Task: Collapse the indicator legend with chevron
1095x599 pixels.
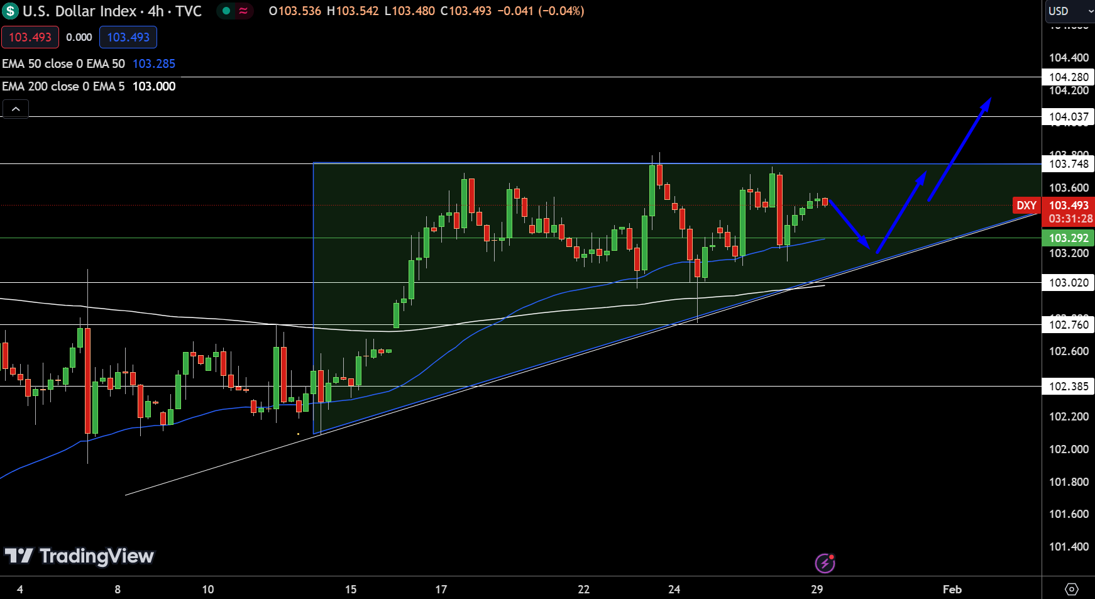Action: click(x=16, y=109)
